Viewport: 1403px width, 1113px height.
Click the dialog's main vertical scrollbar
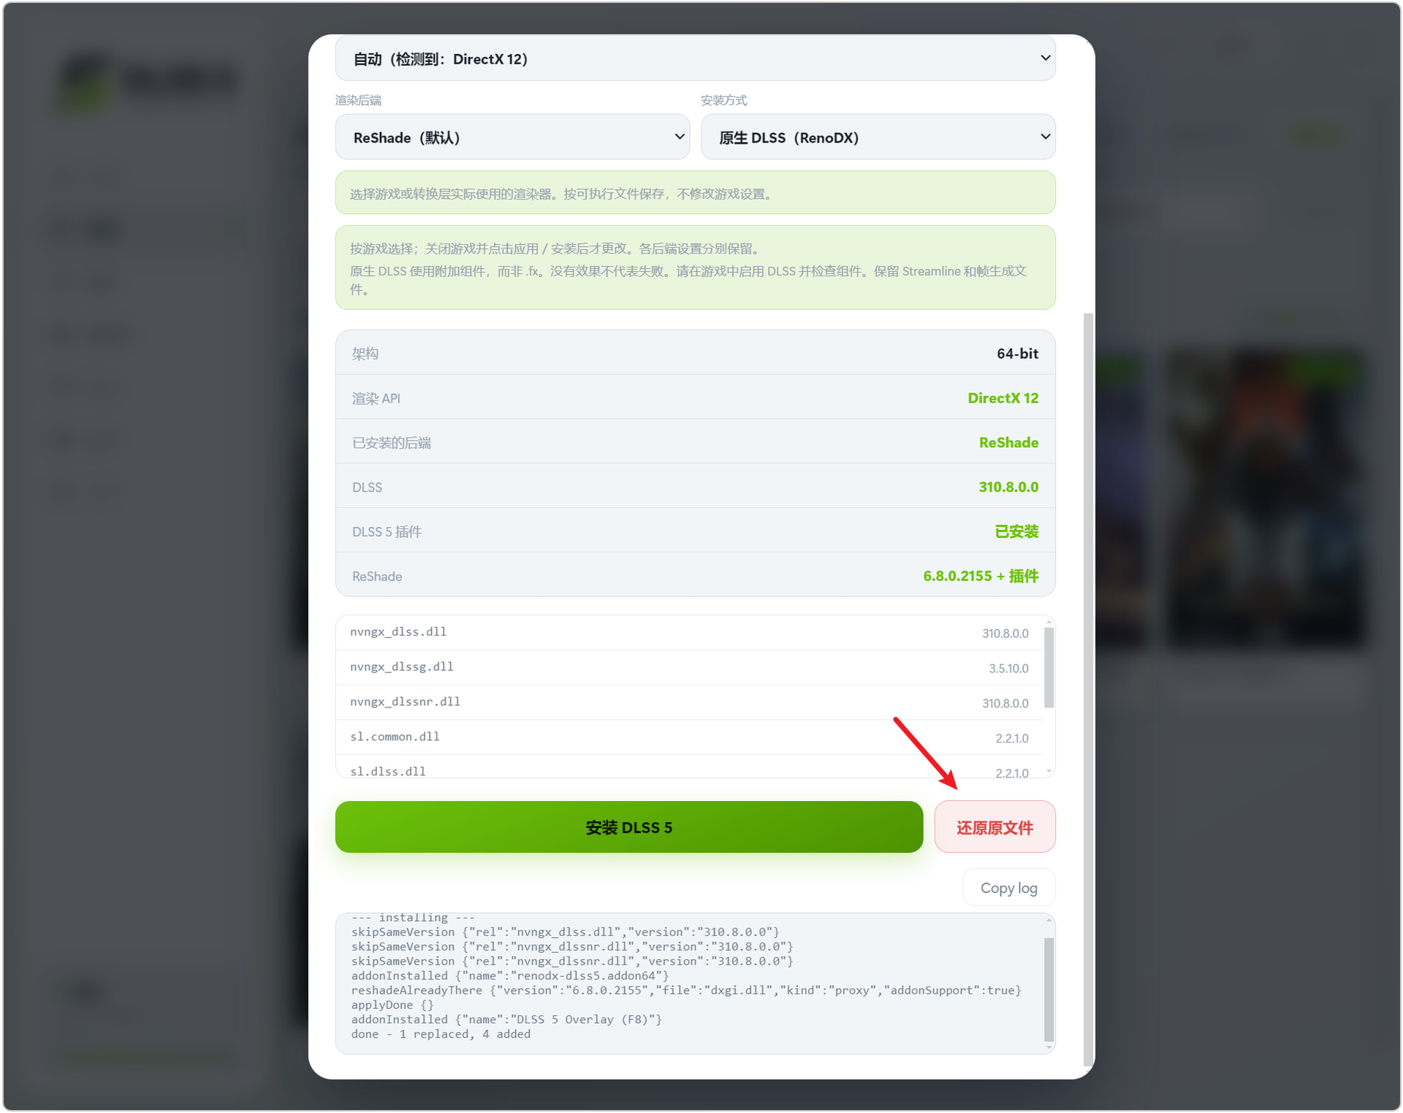pyautogui.click(x=1088, y=691)
